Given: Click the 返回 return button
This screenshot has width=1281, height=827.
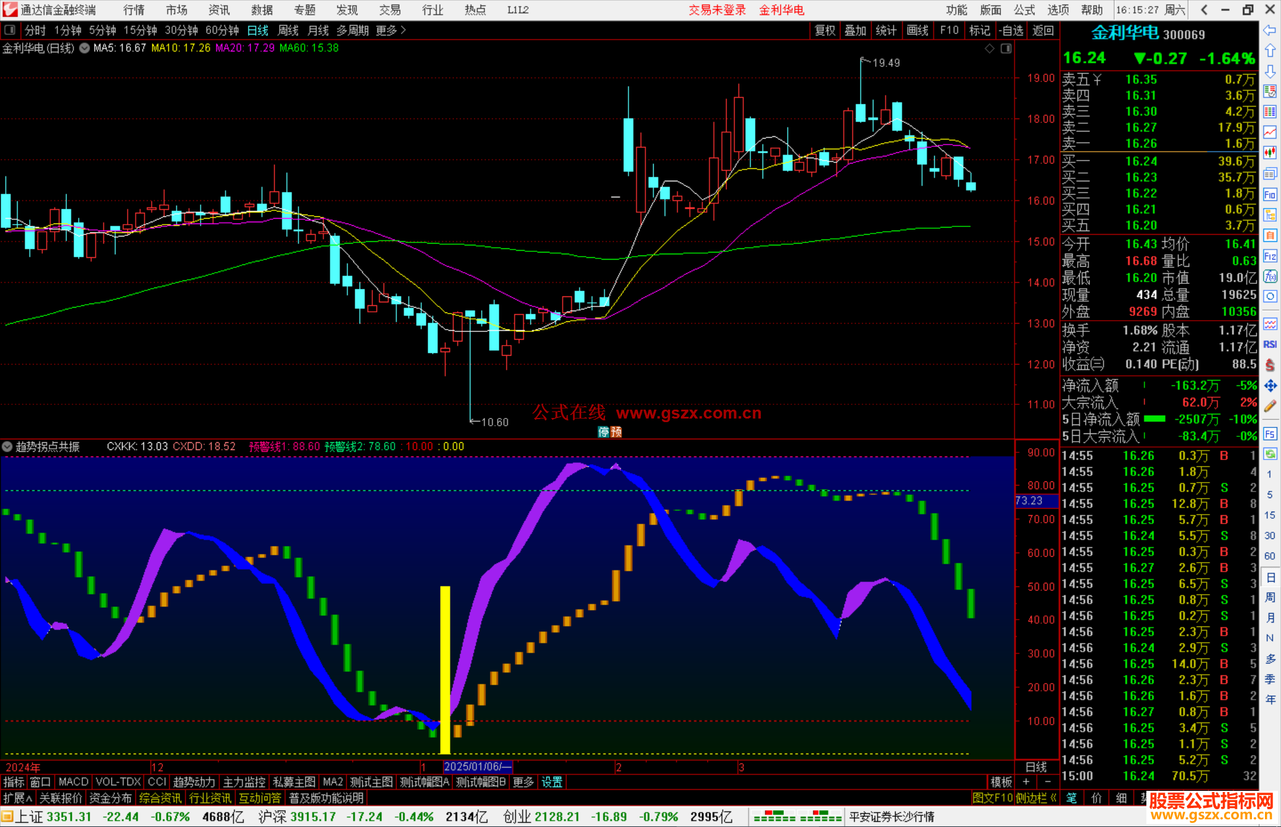Looking at the screenshot, I should click(1043, 30).
